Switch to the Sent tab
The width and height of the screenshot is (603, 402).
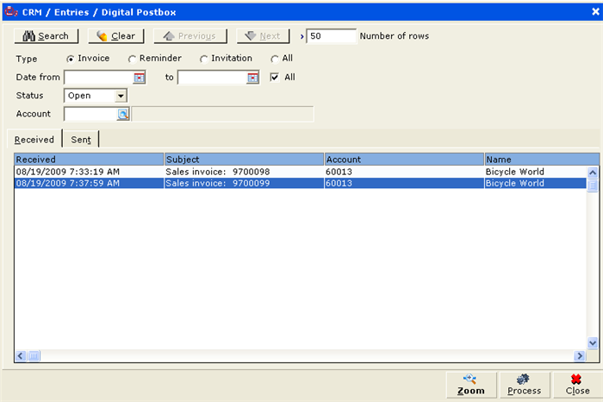81,140
